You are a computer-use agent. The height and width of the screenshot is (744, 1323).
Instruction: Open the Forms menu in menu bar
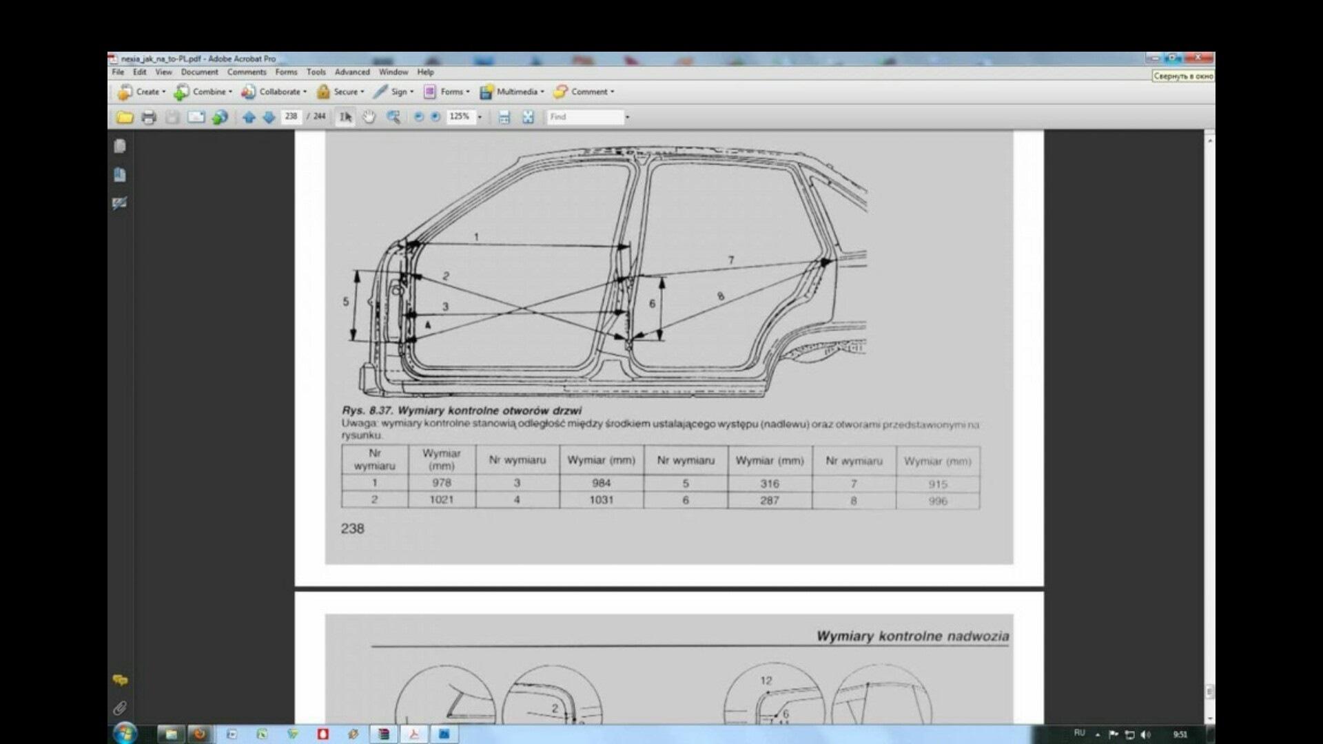click(286, 72)
